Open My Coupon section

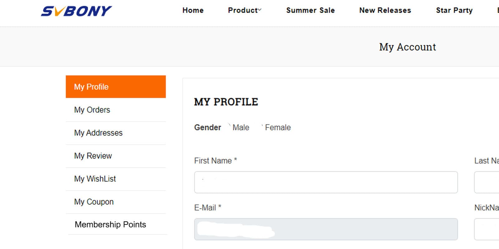[x=94, y=202]
